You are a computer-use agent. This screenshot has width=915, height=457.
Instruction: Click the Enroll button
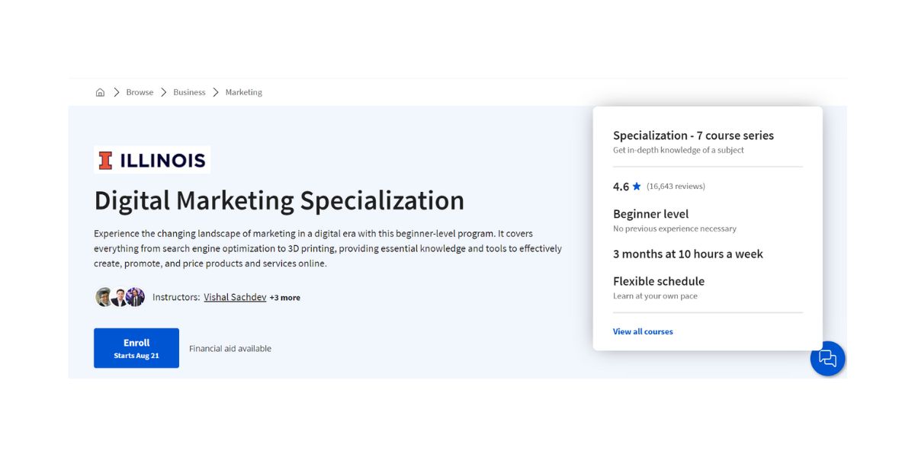coord(136,347)
